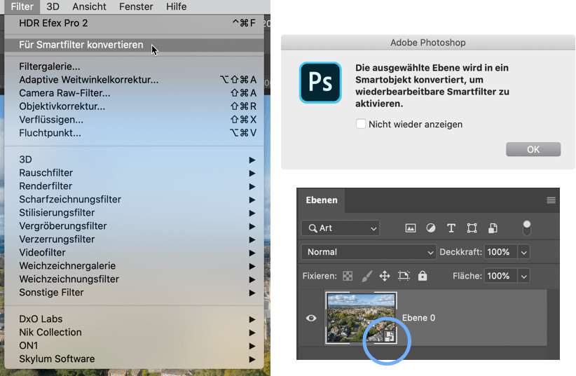Open Filtergalerie... menu item
576x376 pixels.
(x=134, y=67)
